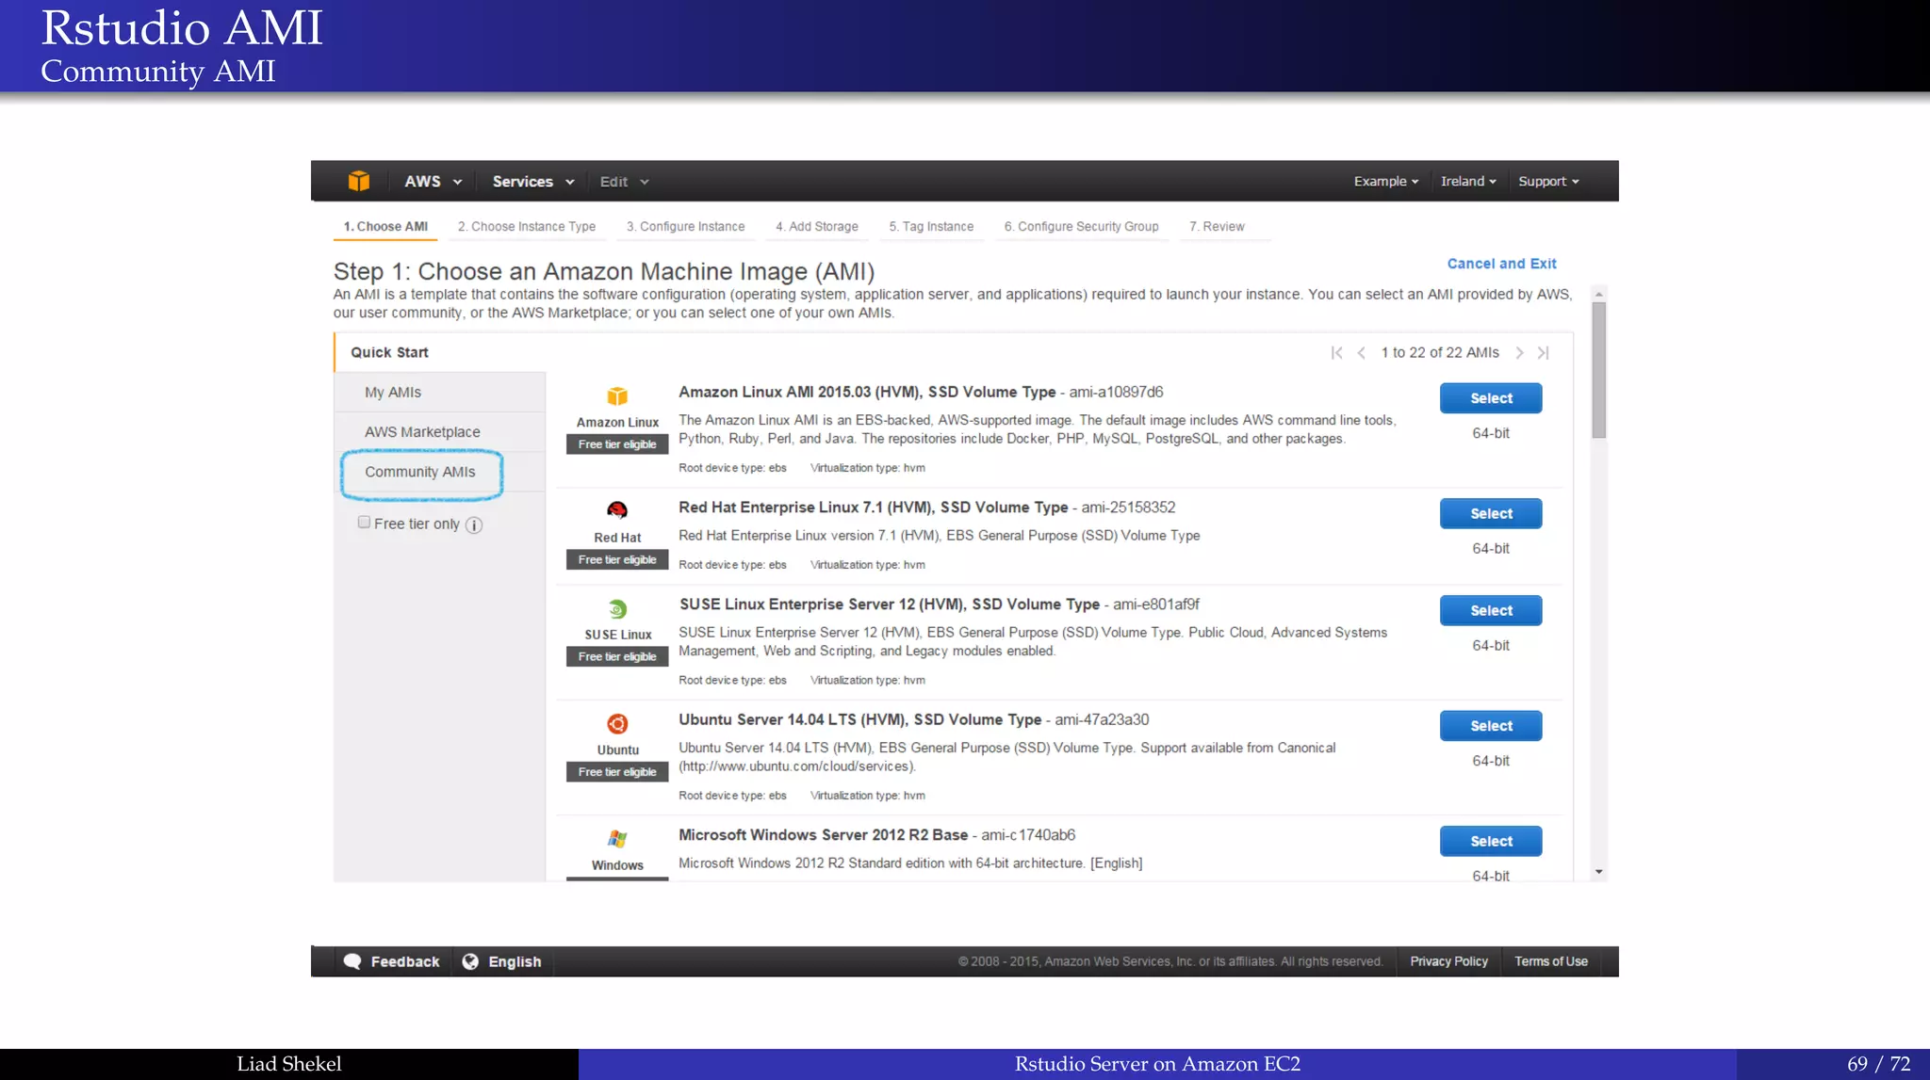Screen dimensions: 1930x1080
Task: Select Ubuntu Server 14.04 LTS AMI
Action: click(x=1491, y=726)
